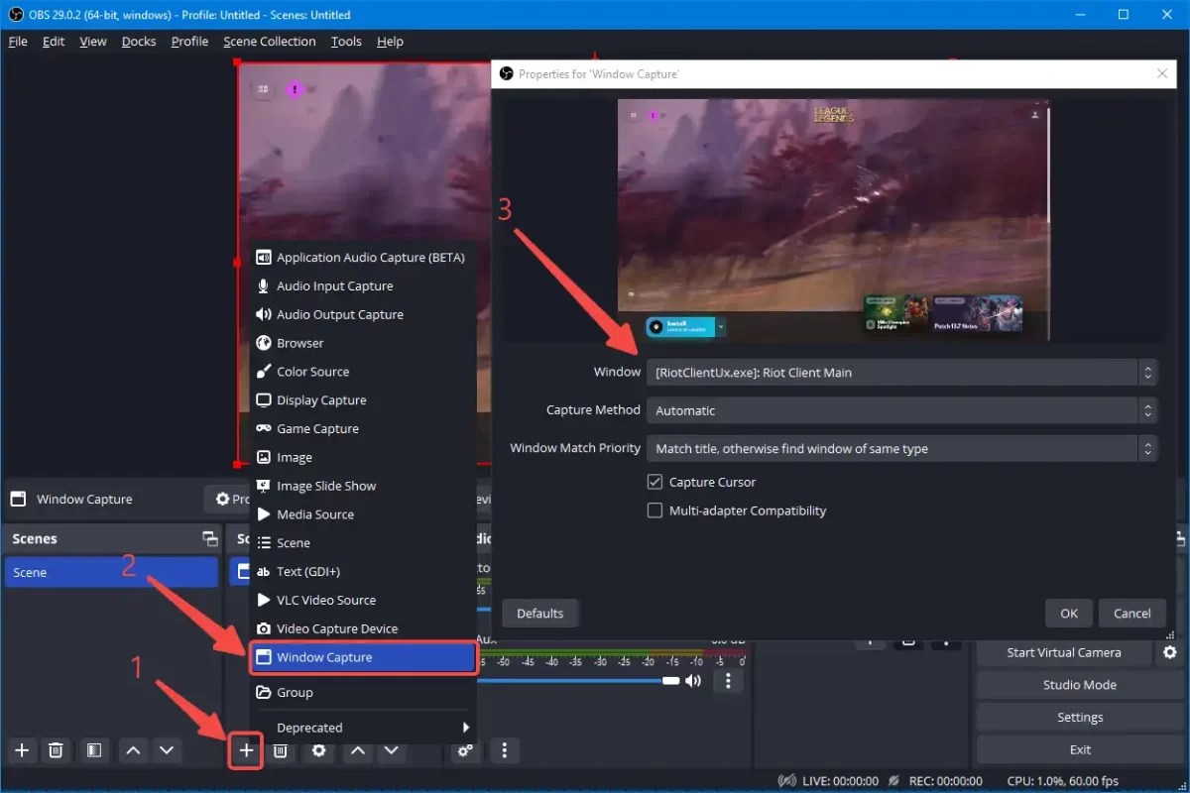Open the Window selection dropdown
The image size is (1190, 793).
[x=897, y=372]
